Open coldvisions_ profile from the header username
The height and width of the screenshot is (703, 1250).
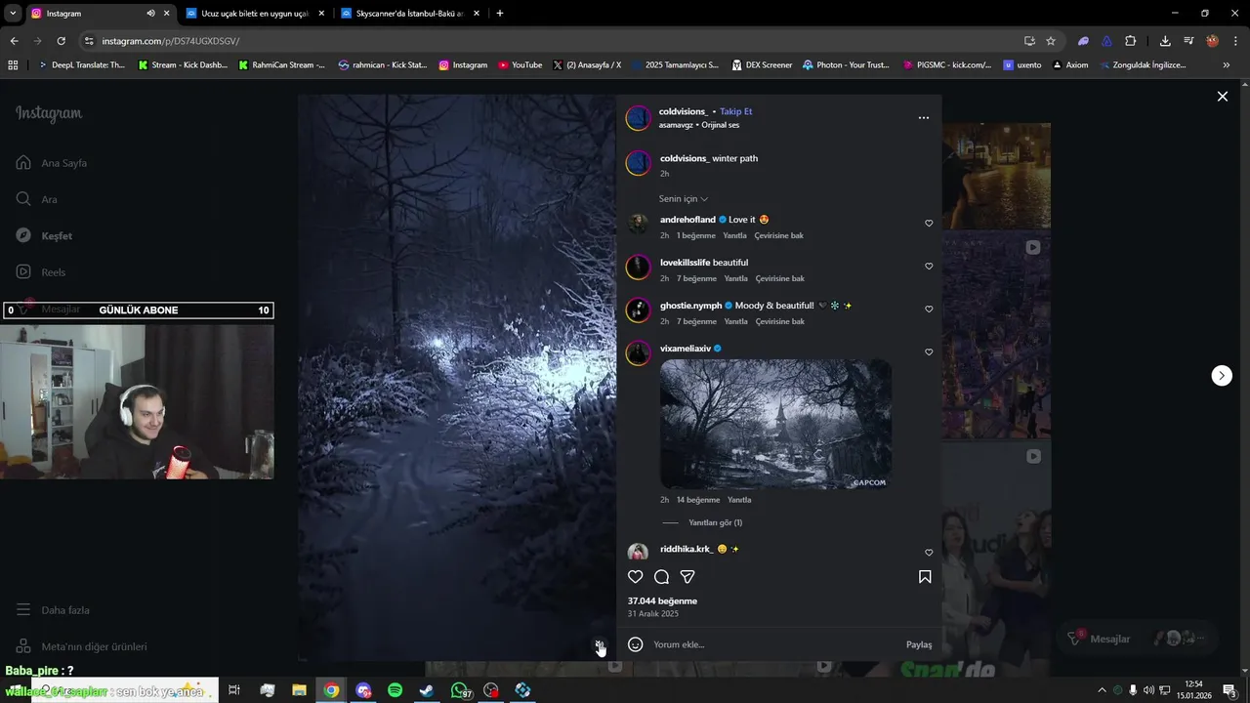[x=683, y=111]
